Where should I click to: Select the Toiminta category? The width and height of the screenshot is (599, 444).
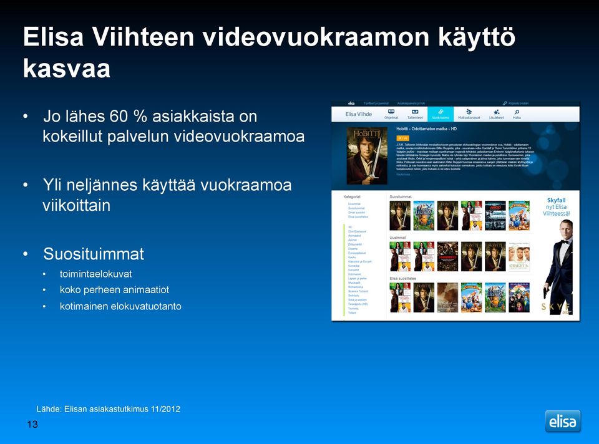pos(353,309)
